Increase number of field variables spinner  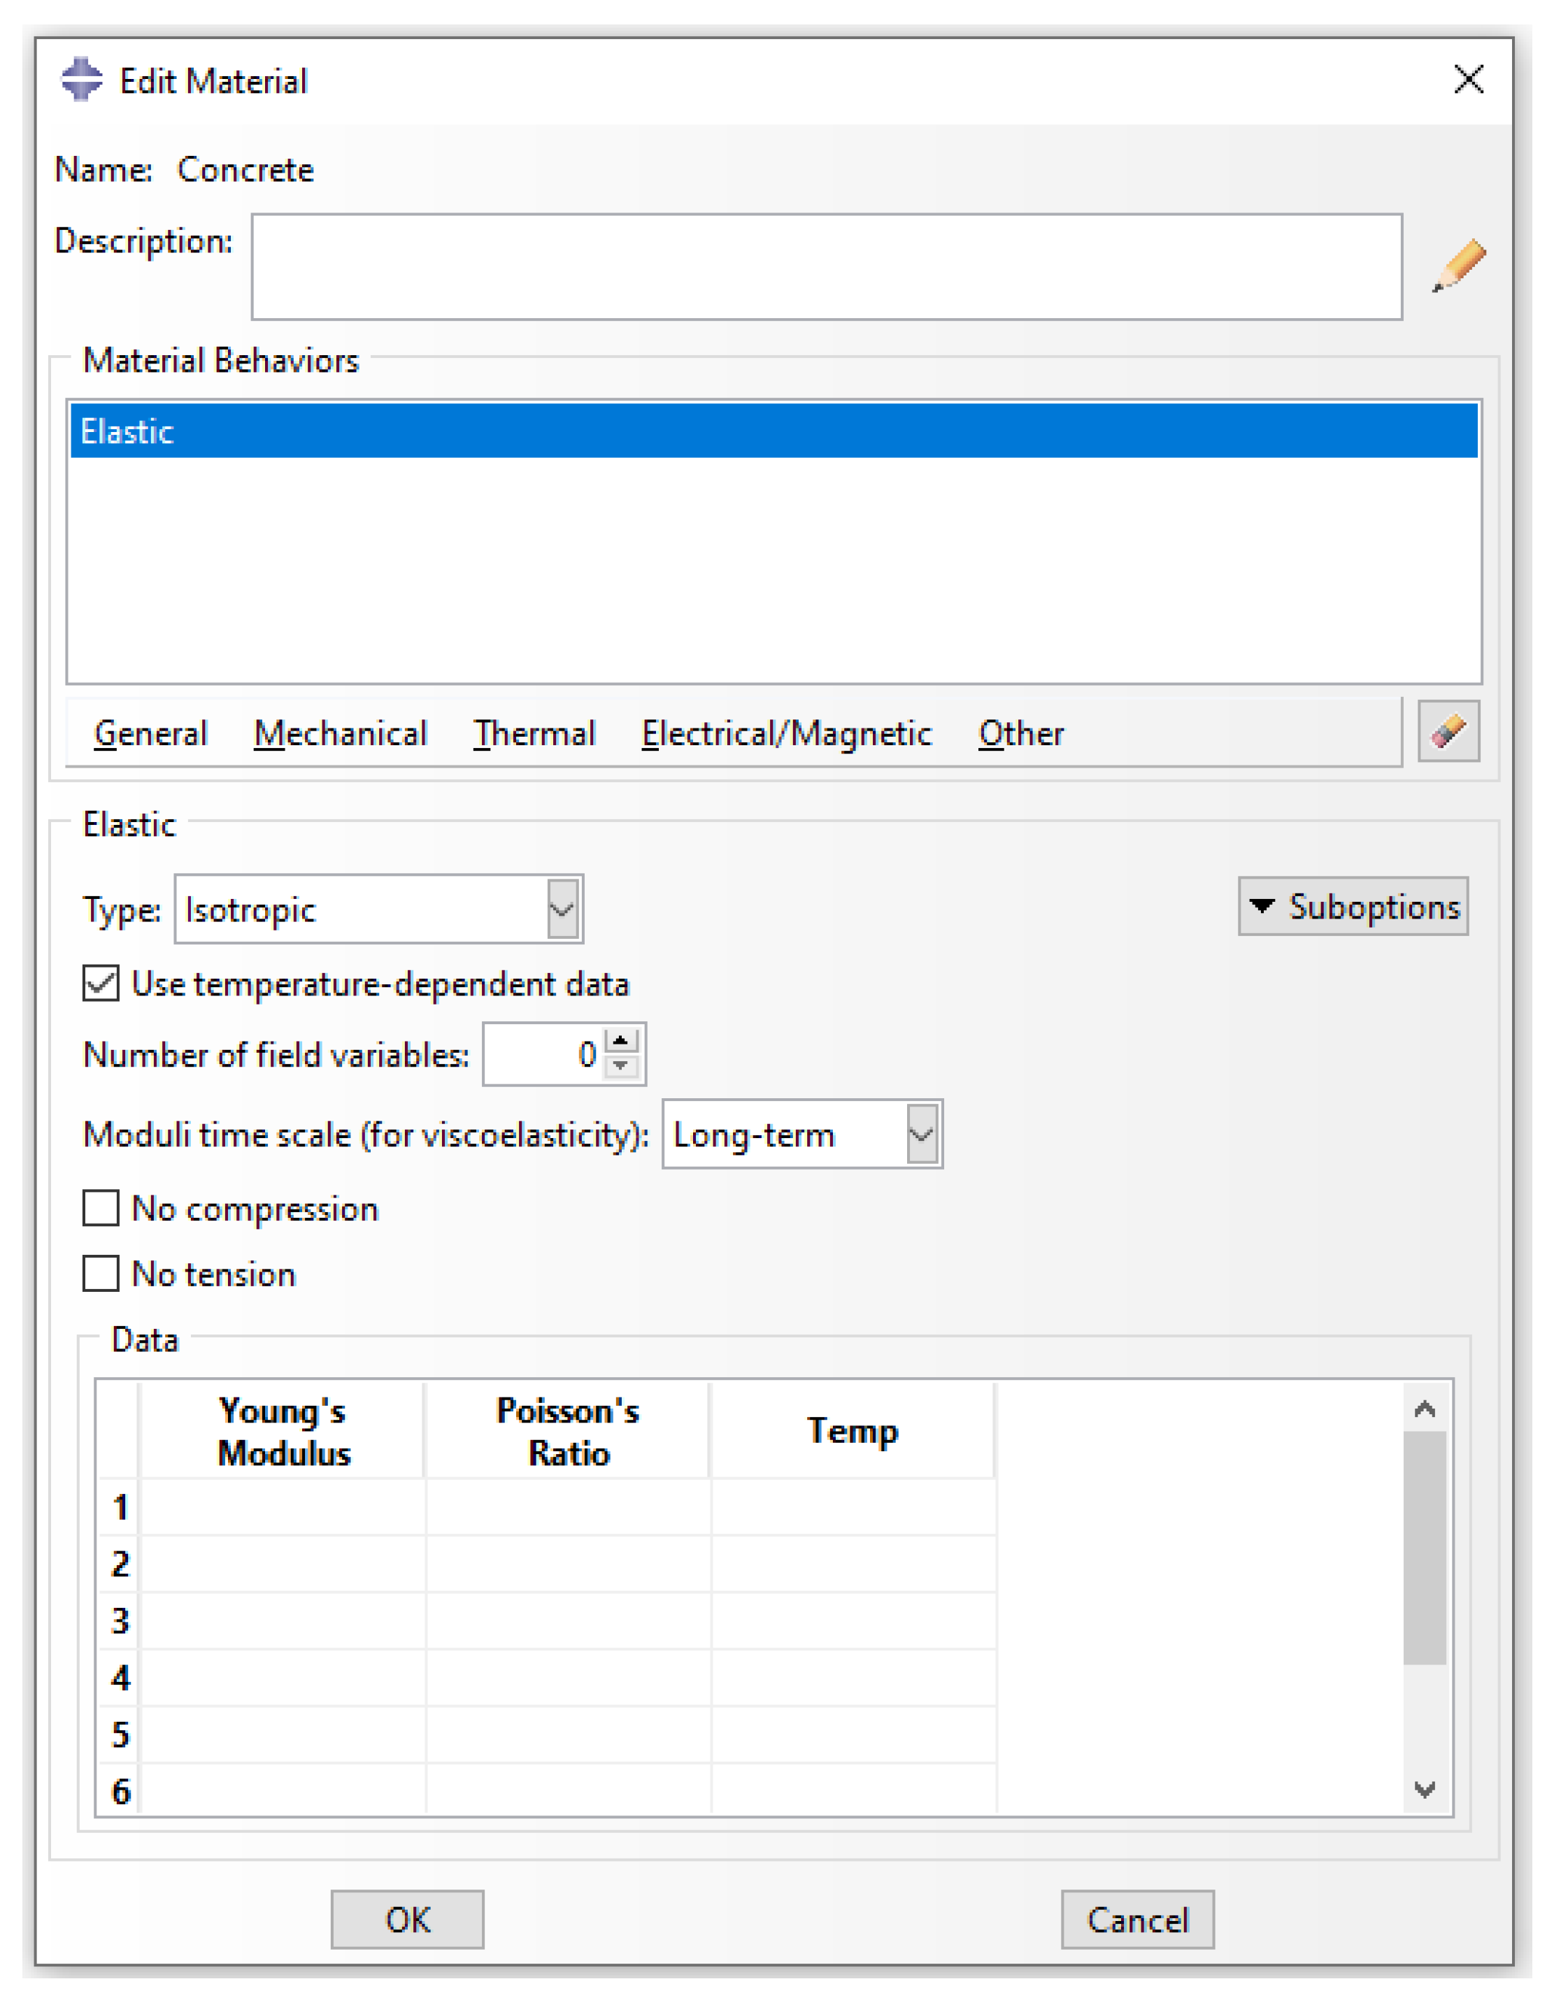[621, 1042]
